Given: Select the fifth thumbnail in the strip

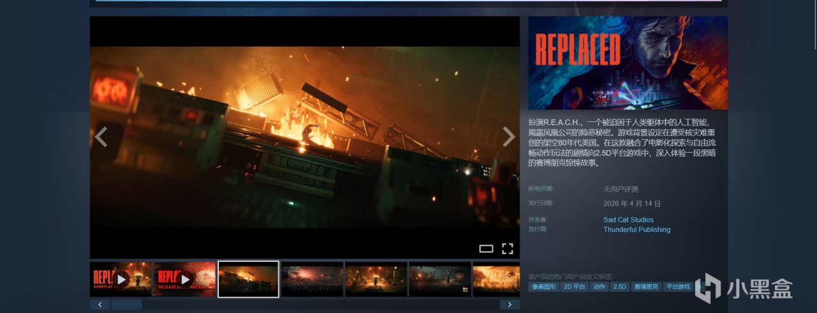Looking at the screenshot, I should (376, 279).
